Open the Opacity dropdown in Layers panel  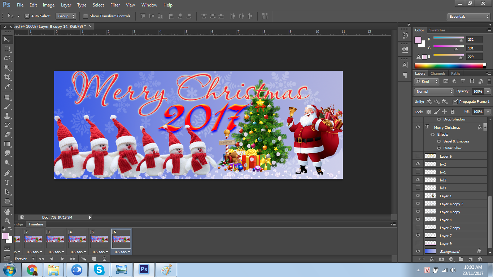click(x=487, y=91)
